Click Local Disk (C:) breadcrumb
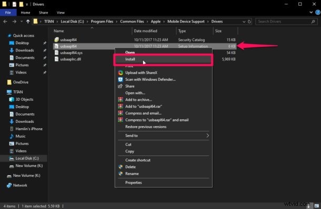Screen dimensions: 321x209 pos(72,22)
